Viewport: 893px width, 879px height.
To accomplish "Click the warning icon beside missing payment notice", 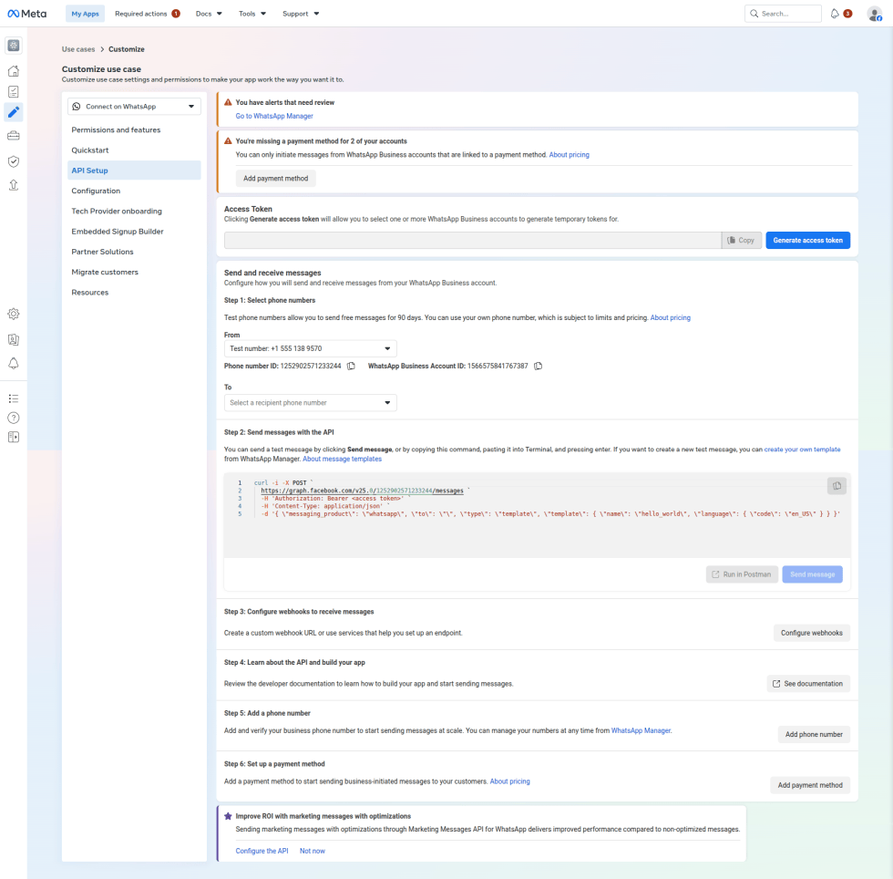I will click(228, 140).
